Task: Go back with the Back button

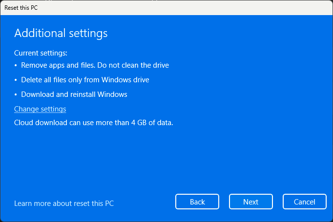Action: (x=197, y=202)
